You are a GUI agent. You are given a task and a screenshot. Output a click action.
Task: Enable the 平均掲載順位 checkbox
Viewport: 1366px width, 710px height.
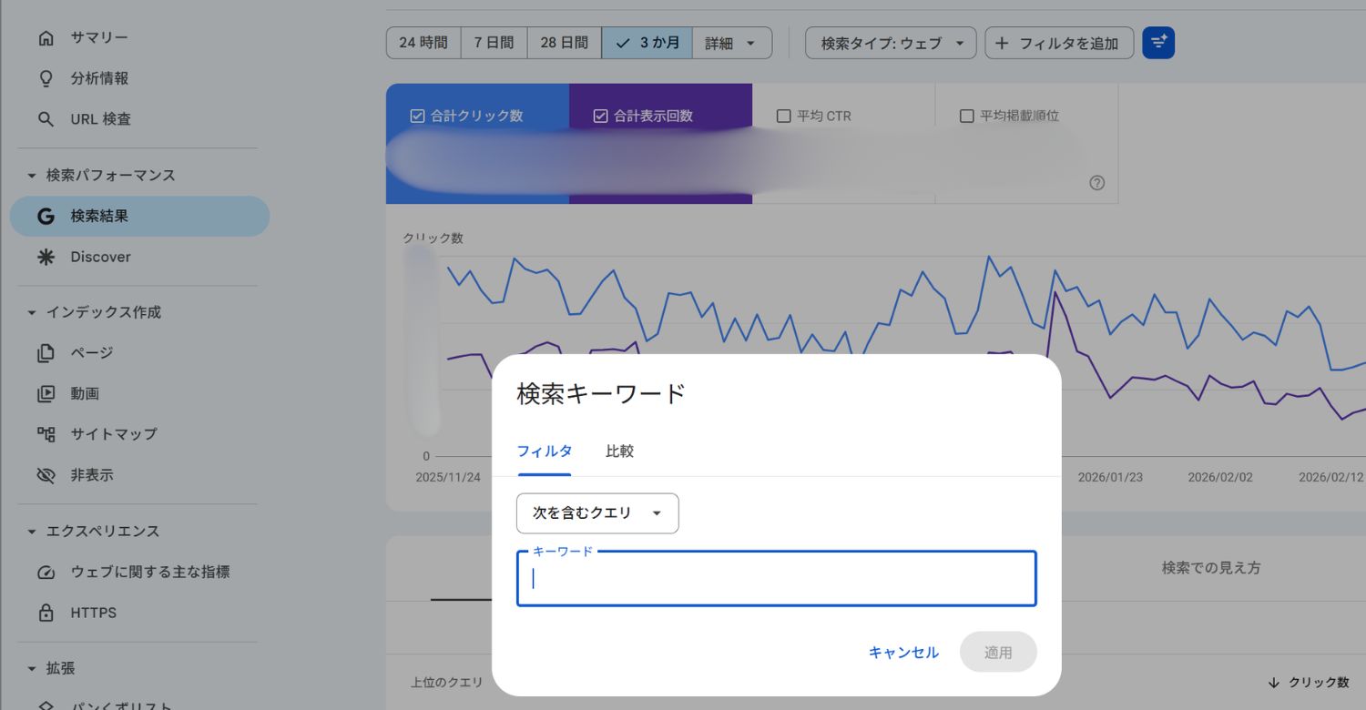pyautogui.click(x=967, y=117)
